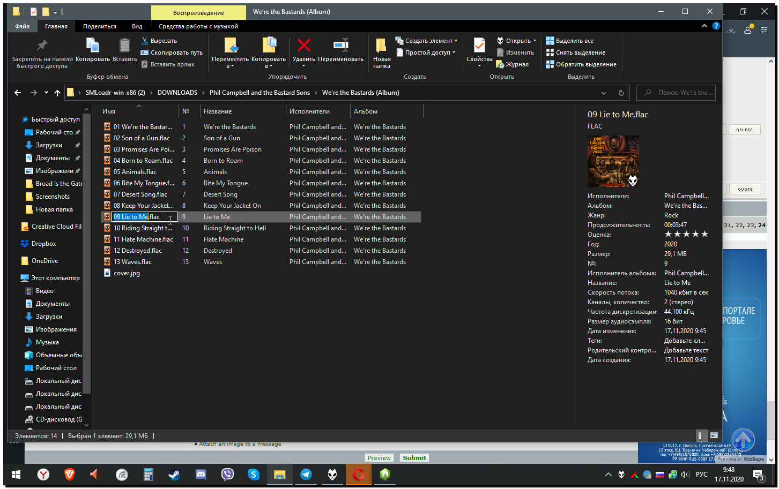Click the Вставить clipboard icon

tap(124, 46)
